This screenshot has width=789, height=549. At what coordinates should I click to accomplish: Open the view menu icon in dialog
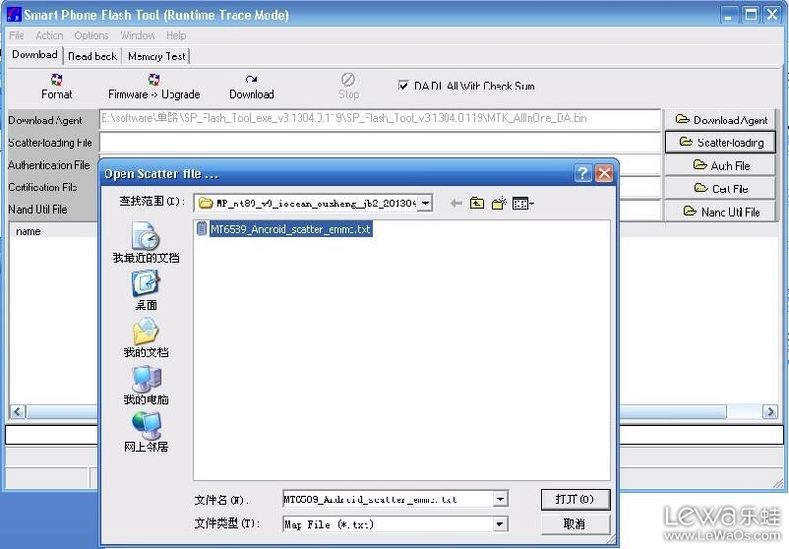(522, 204)
